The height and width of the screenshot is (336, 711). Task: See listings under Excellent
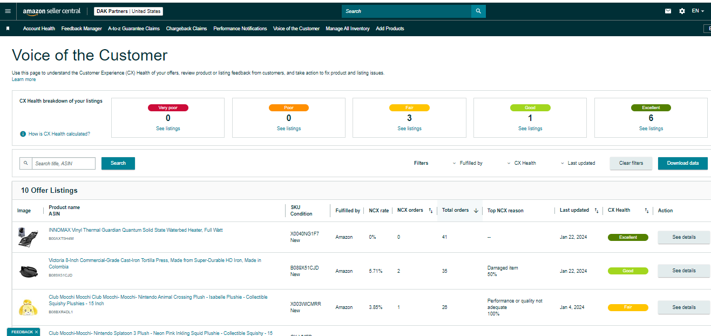651,129
